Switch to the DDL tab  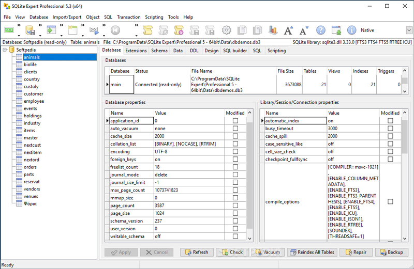pos(194,51)
